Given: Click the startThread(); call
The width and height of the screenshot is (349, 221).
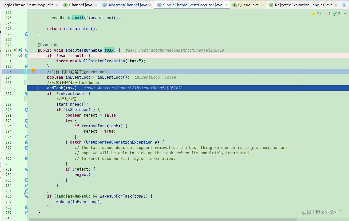Looking at the screenshot, I should [x=72, y=104].
